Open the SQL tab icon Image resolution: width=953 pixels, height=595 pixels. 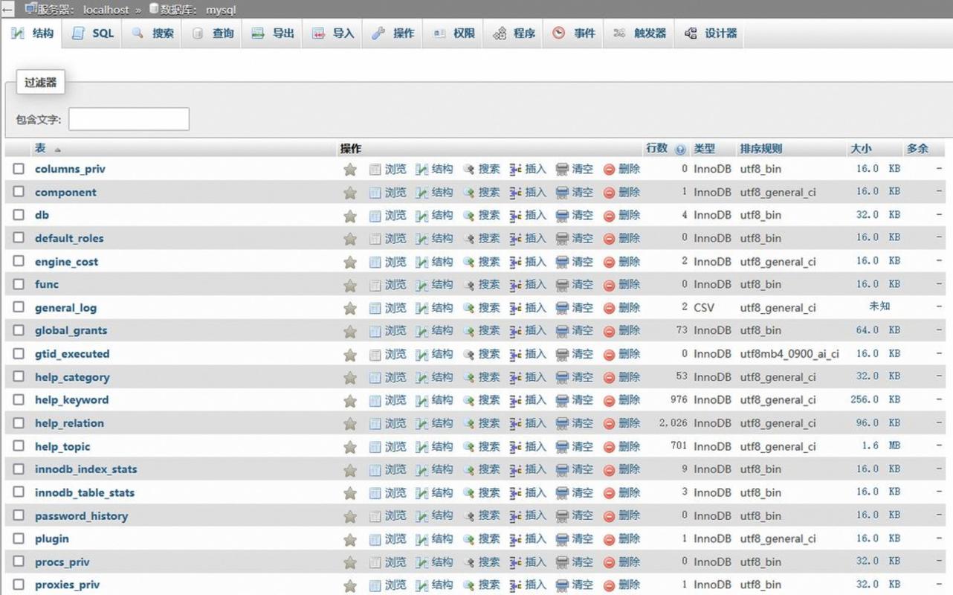77,33
